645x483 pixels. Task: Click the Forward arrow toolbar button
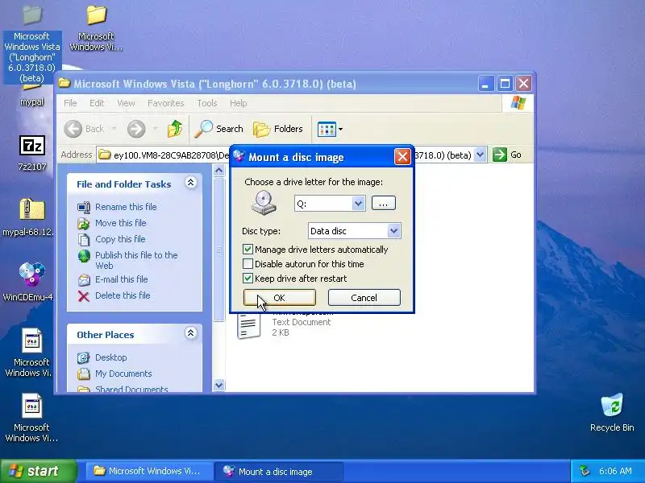click(136, 129)
